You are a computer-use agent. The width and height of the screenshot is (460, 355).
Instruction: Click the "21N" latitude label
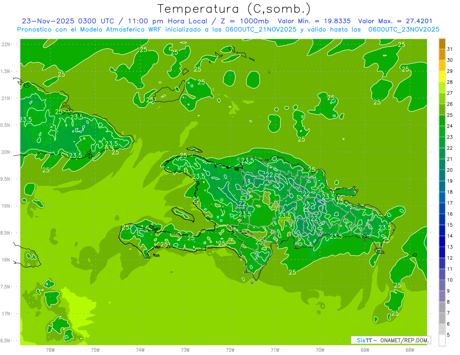click(x=6, y=98)
